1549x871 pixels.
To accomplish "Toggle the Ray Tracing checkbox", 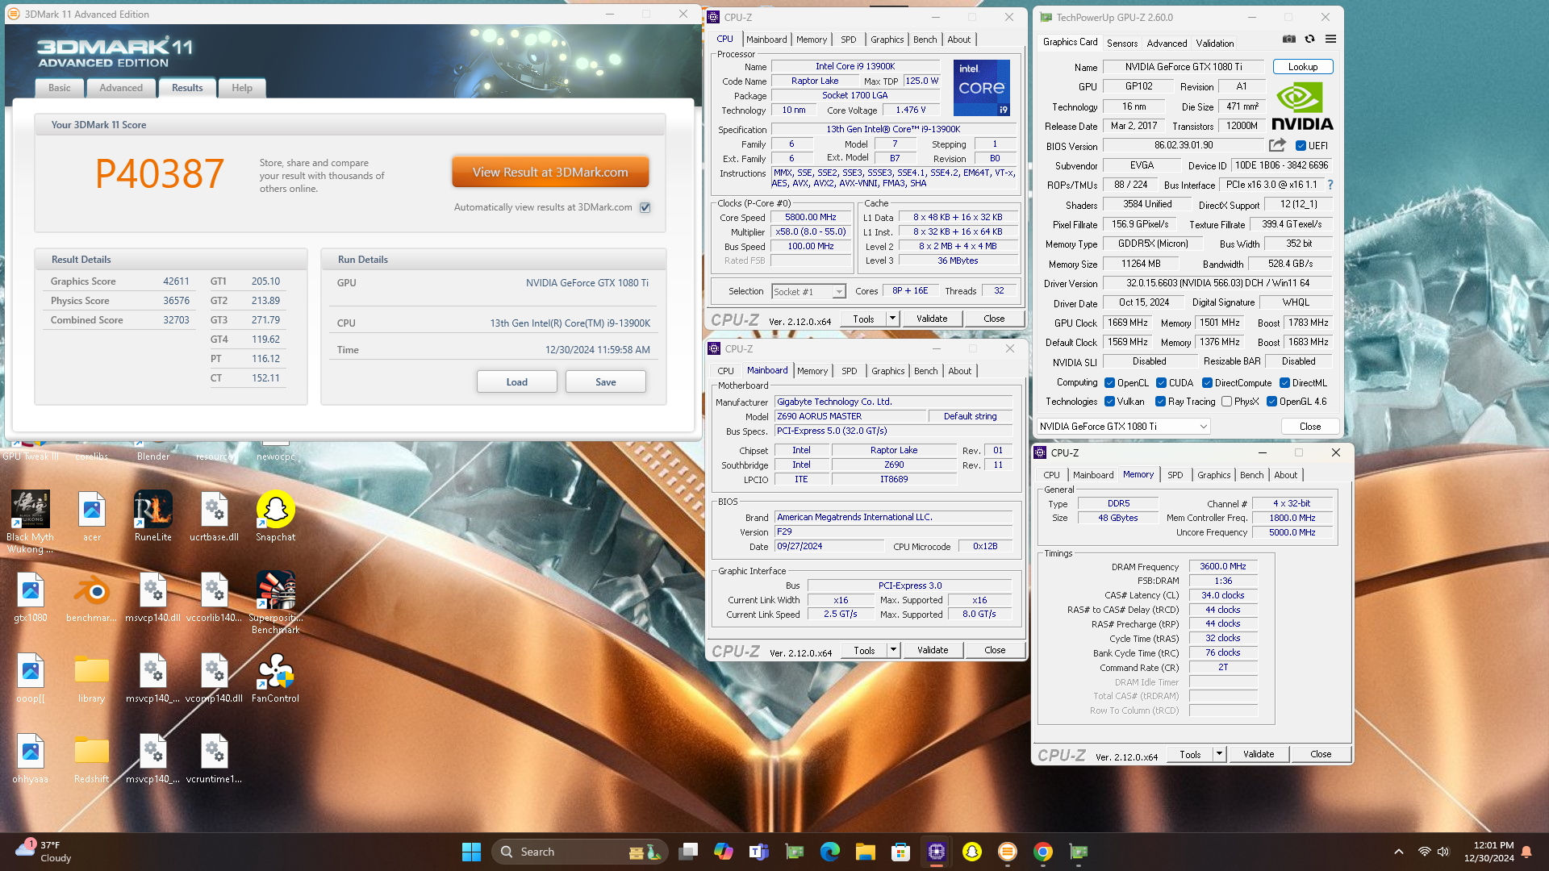I will pos(1160,402).
